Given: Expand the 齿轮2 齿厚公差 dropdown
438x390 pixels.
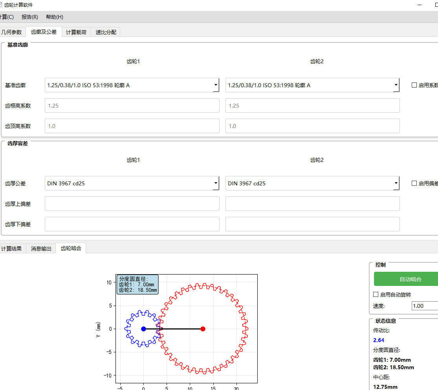Looking at the screenshot, I should point(312,183).
